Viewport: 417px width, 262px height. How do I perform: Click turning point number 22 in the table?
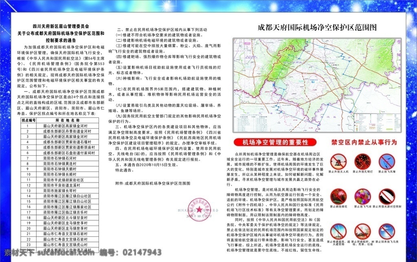pos(29,239)
